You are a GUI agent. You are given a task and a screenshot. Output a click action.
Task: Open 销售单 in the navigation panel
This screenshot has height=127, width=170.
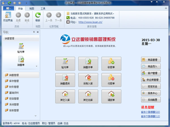pyautogui.click(x=21, y=61)
